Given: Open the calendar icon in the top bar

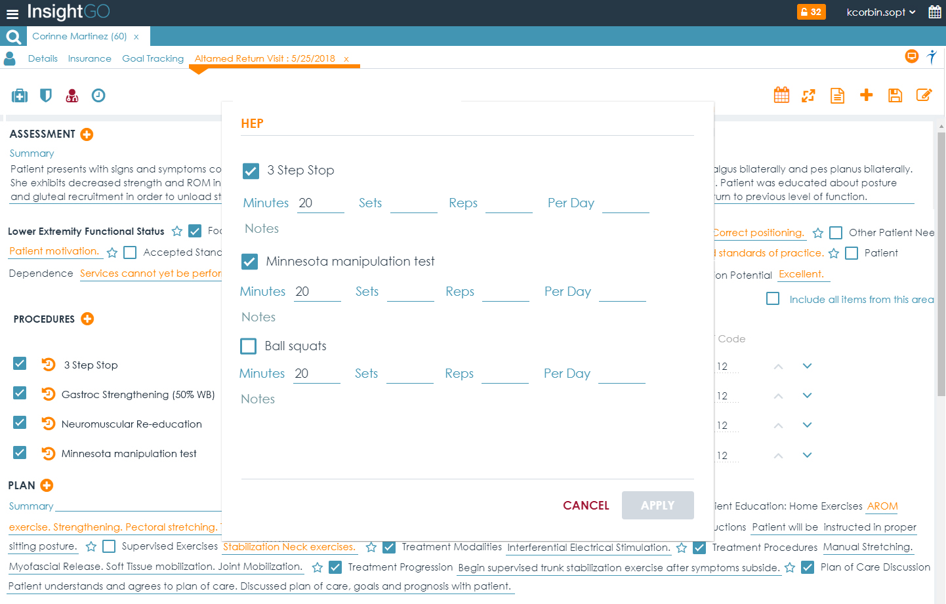Looking at the screenshot, I should coord(935,12).
